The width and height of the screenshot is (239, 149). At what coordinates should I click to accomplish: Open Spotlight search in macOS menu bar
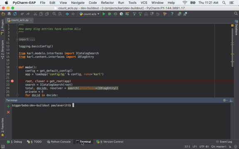pyautogui.click(x=224, y=2)
